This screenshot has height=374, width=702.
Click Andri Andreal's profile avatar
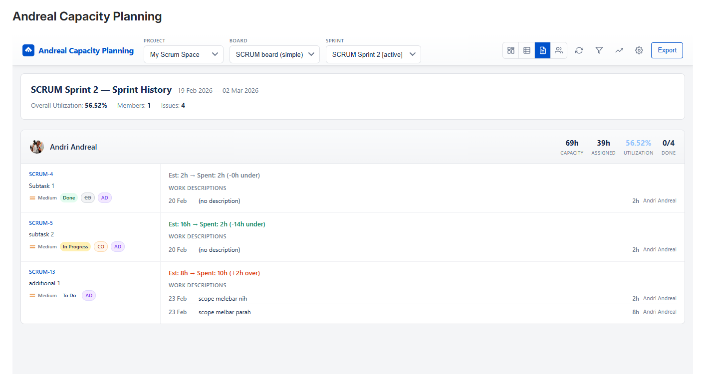[36, 147]
